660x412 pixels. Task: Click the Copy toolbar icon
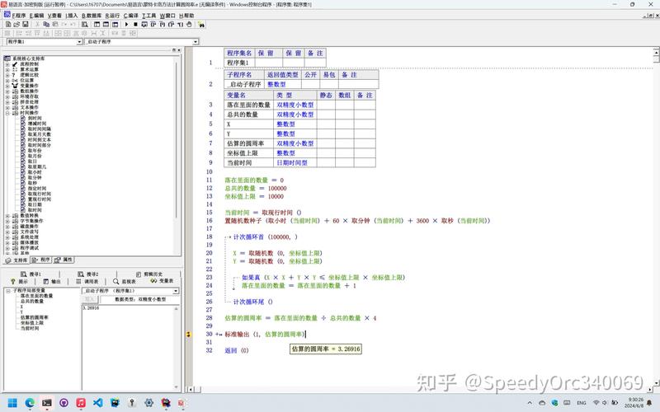tap(46, 25)
